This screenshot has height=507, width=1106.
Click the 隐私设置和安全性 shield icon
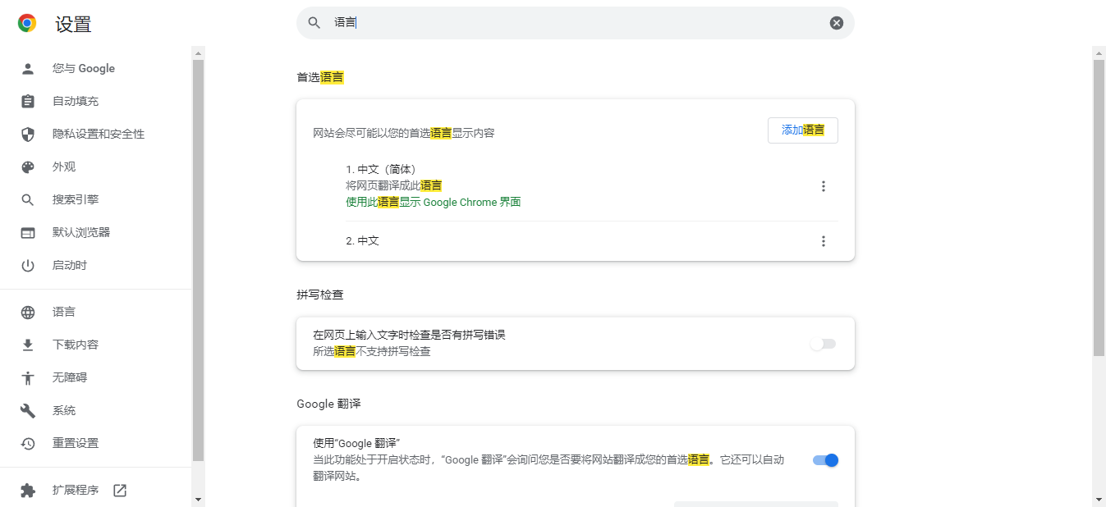(28, 135)
